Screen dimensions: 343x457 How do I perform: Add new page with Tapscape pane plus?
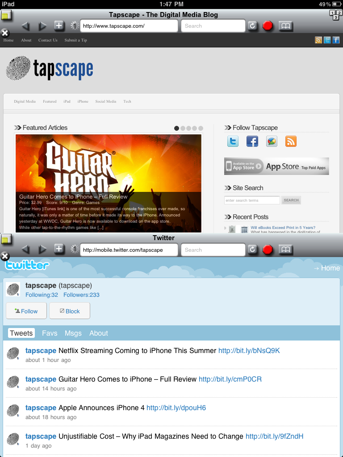coord(59,26)
